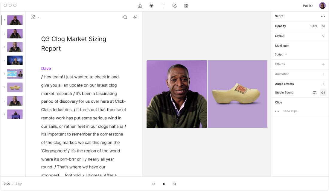Add a new Audio Effect

pyautogui.click(x=323, y=84)
